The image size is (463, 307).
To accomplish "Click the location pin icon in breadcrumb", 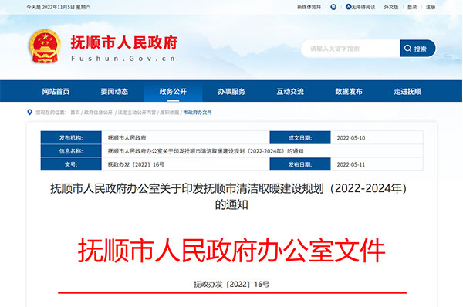I will (29, 112).
